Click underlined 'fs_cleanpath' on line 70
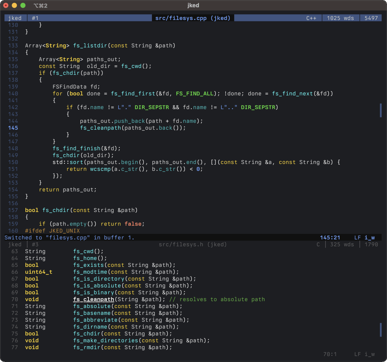The width and height of the screenshot is (387, 362). tap(94, 299)
